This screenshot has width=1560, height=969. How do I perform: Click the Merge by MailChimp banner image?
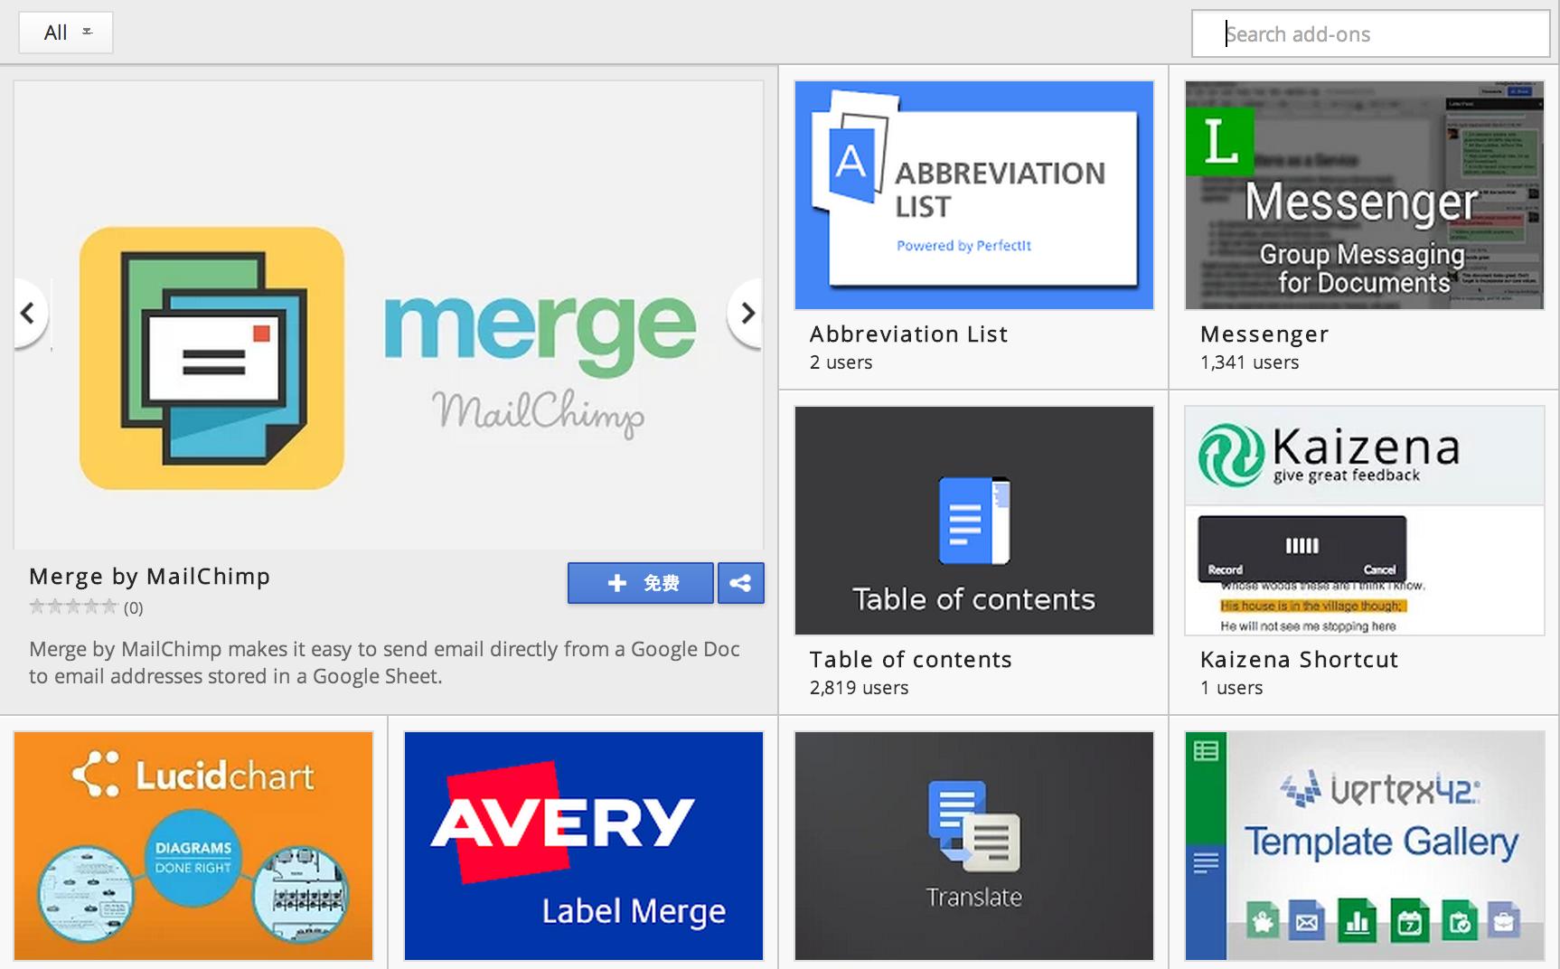(389, 315)
